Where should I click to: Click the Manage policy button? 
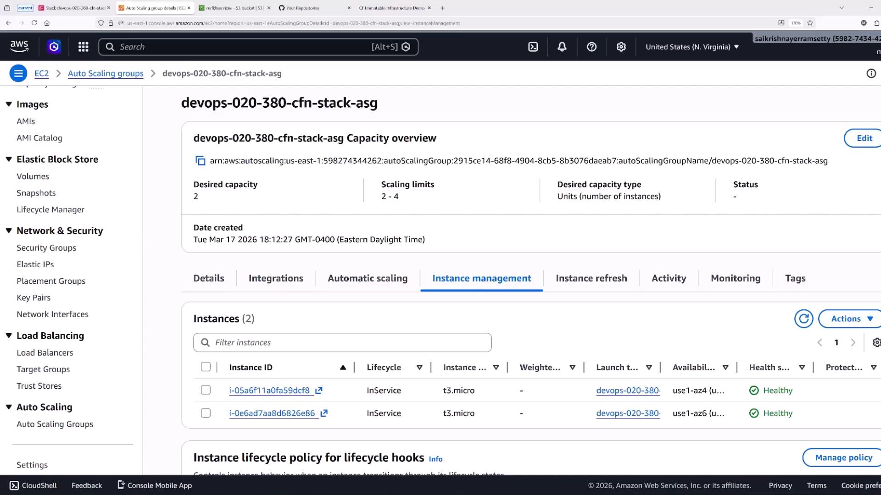[x=842, y=457]
